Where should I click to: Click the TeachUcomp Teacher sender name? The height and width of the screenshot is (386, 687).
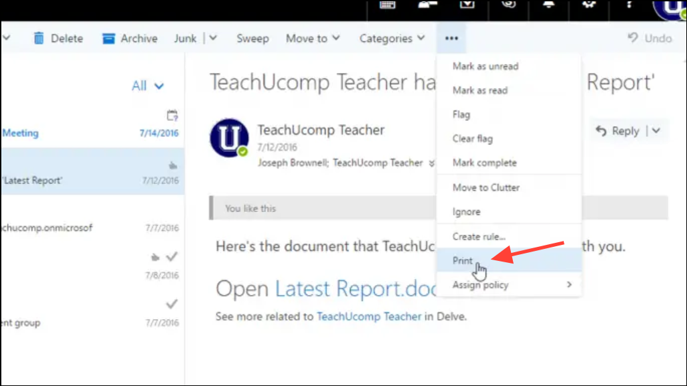321,130
